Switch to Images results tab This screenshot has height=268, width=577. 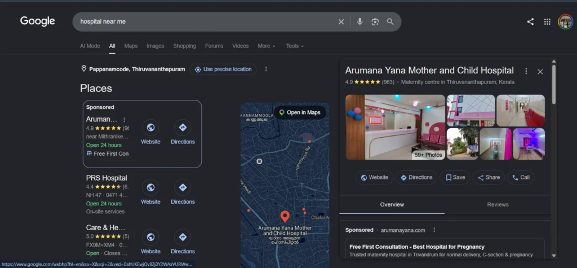pyautogui.click(x=156, y=46)
